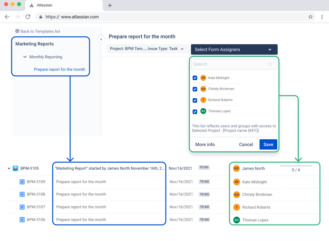Click the browser forward arrow

17,17
